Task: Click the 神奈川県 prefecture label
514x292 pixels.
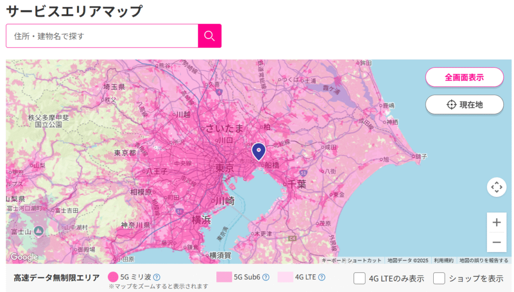Action: (x=136, y=225)
